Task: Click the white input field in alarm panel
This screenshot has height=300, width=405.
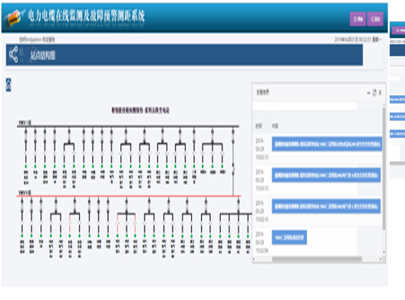Action: (305, 106)
